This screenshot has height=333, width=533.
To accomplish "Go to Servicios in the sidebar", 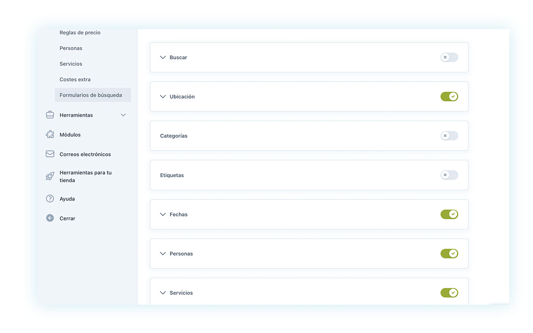I will (x=71, y=64).
